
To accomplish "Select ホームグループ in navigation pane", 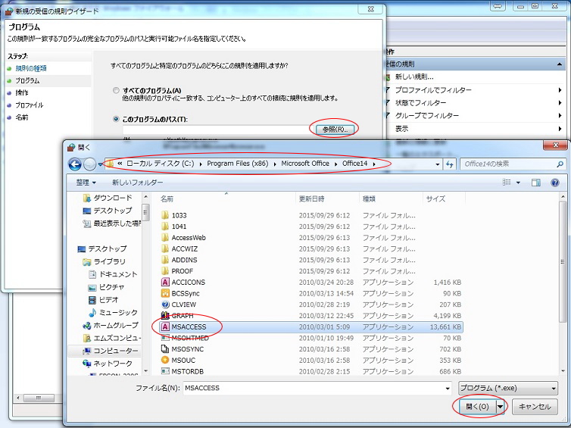I will (x=116, y=325).
